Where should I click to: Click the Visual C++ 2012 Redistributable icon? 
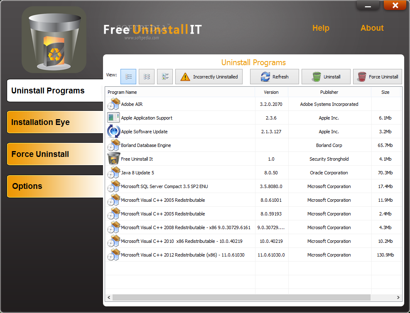point(114,254)
